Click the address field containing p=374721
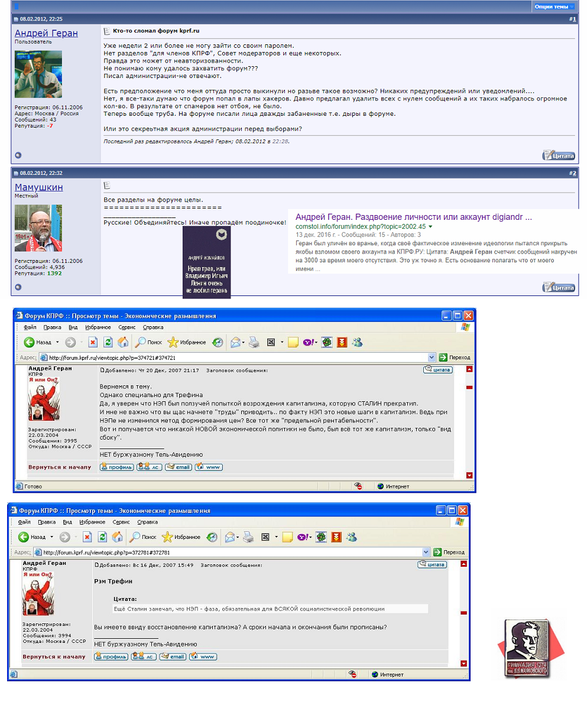This screenshot has height=702, width=587. coord(233,357)
